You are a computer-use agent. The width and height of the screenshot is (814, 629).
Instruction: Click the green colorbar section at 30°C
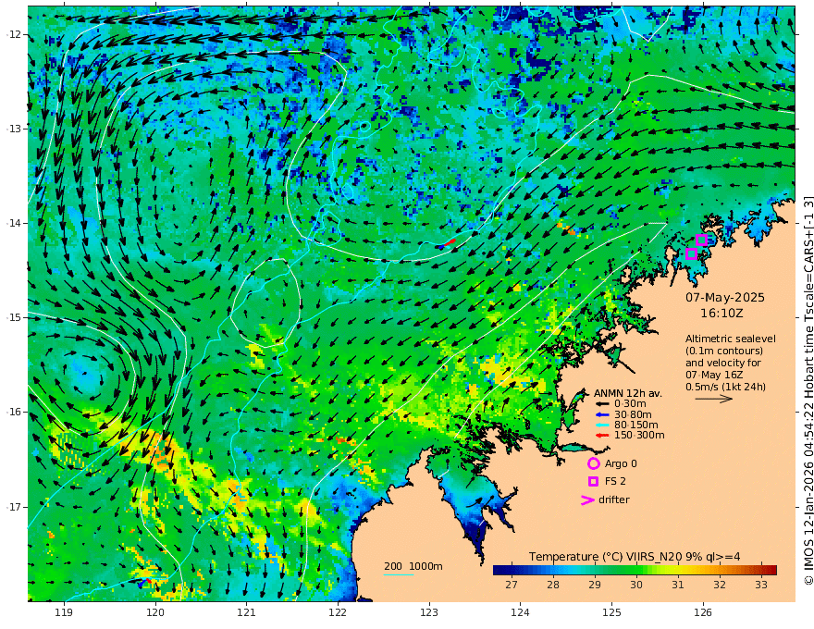point(636,570)
